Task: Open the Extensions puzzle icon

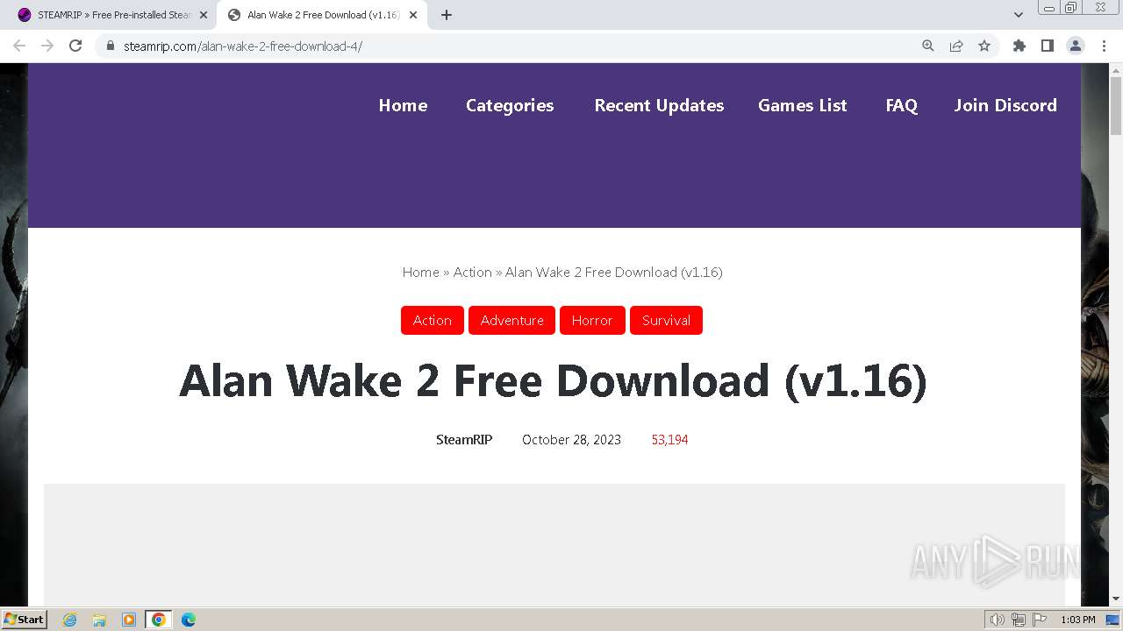Action: [1019, 46]
